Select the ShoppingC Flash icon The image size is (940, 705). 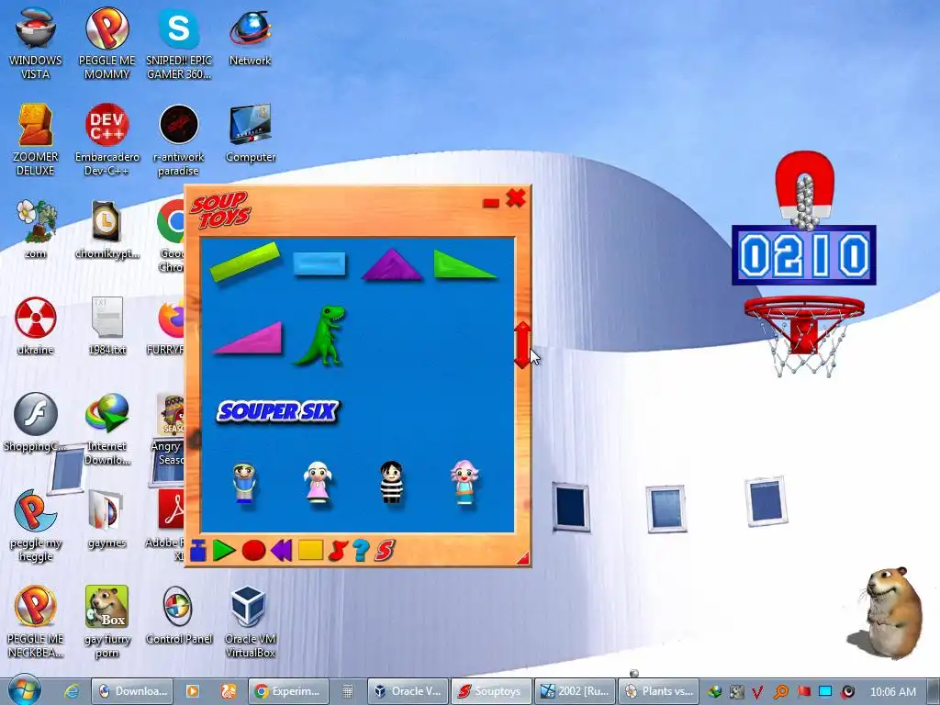coord(36,422)
